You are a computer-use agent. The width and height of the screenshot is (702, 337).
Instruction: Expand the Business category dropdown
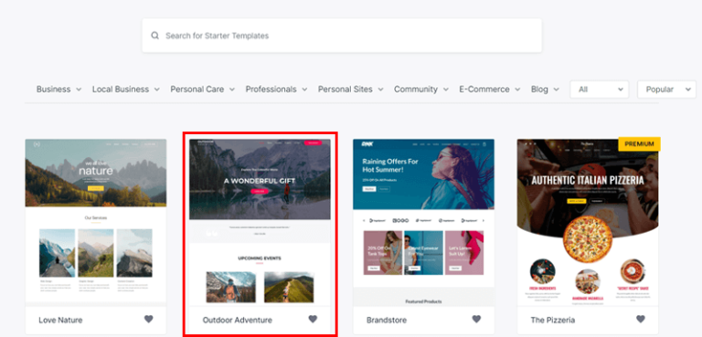click(58, 90)
